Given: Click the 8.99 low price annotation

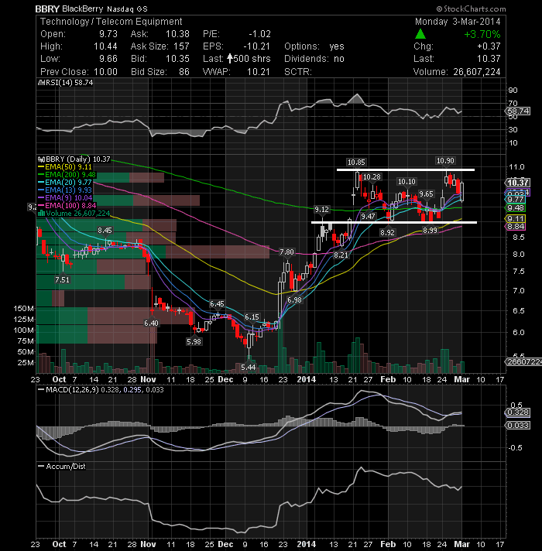Looking at the screenshot, I should 430,231.
